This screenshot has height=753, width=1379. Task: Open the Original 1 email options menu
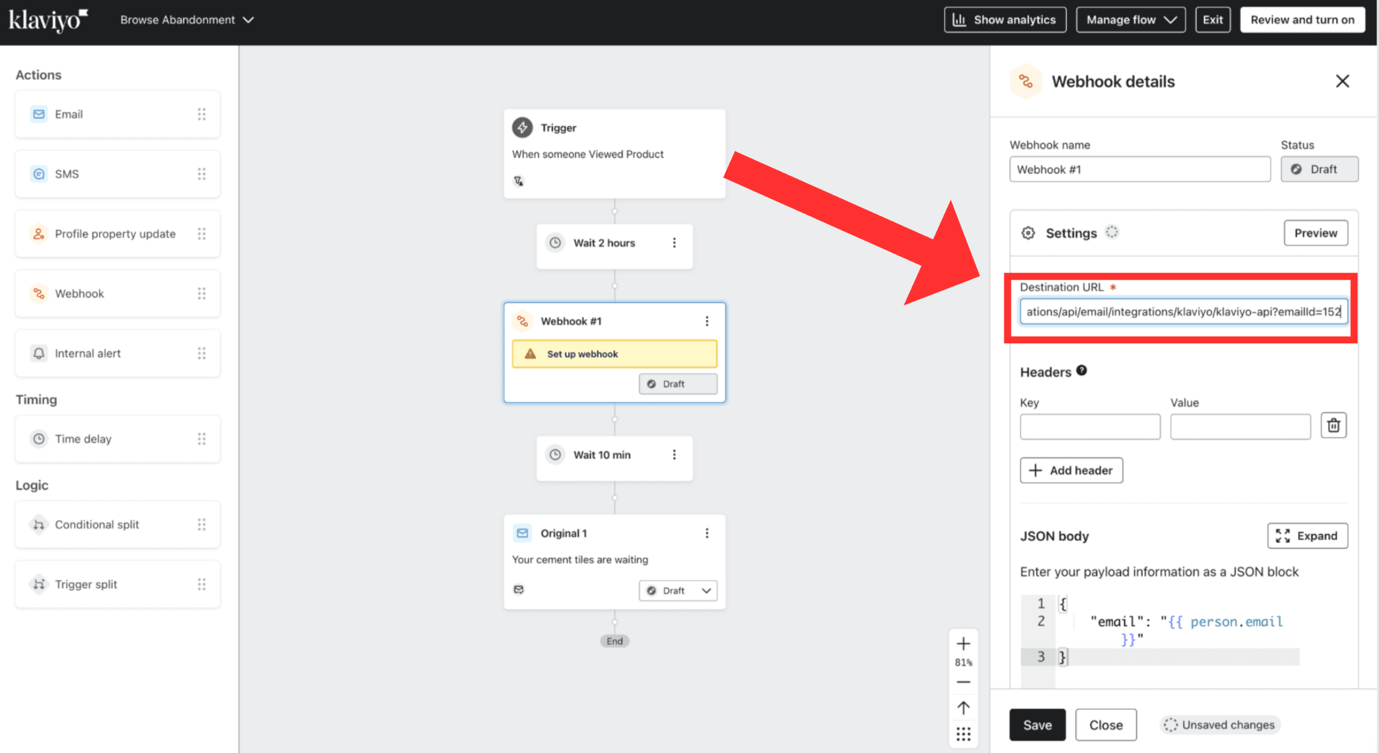tap(707, 533)
